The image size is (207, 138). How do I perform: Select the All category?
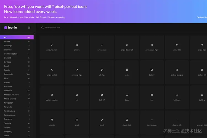17,37
